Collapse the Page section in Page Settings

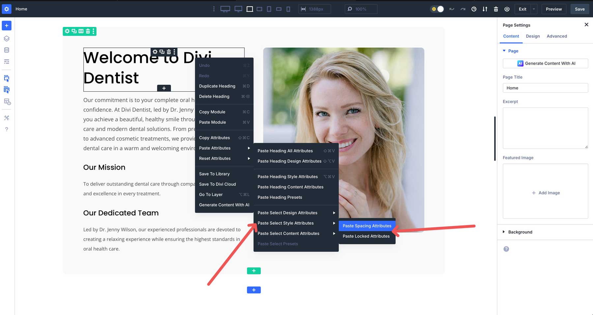pos(504,51)
